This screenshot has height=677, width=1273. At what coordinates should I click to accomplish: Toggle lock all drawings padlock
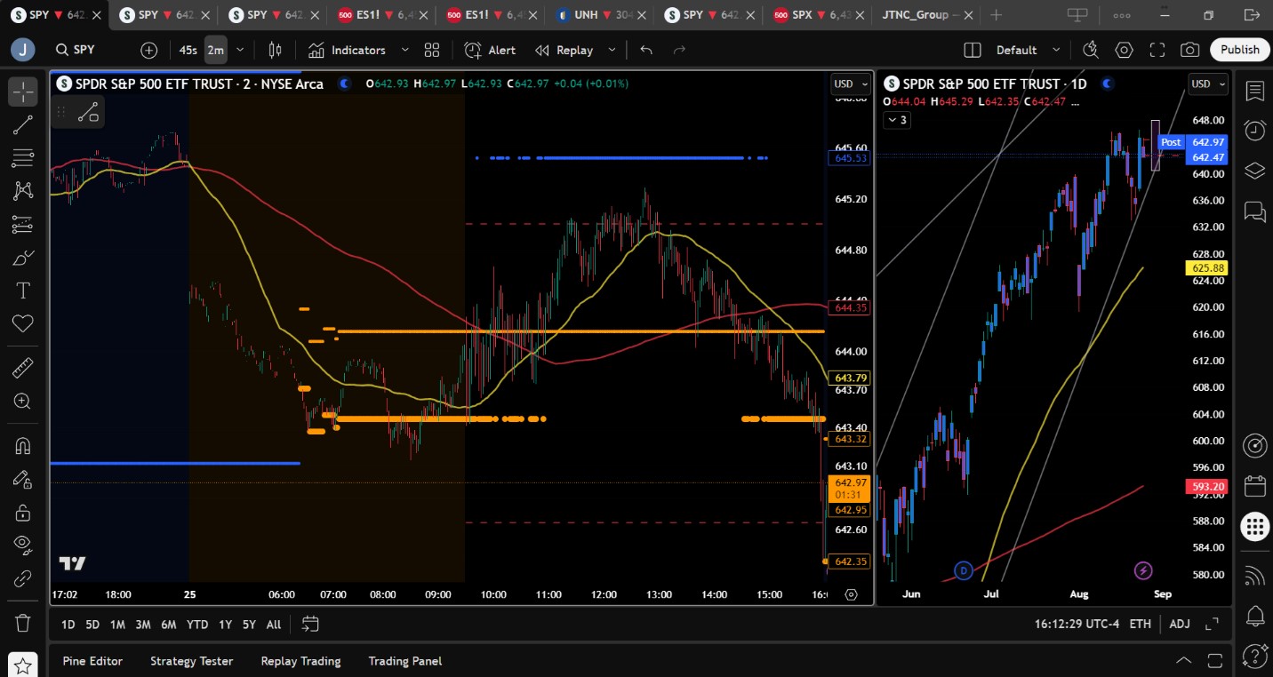23,513
